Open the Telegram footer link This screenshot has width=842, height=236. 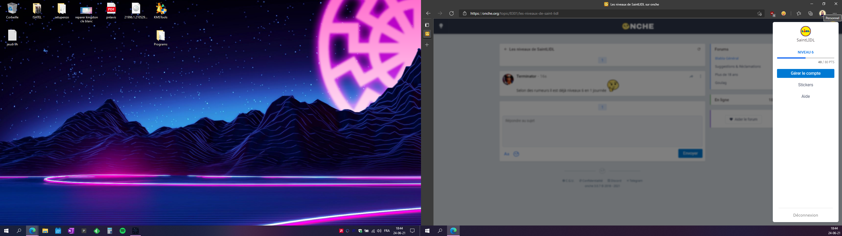634,181
